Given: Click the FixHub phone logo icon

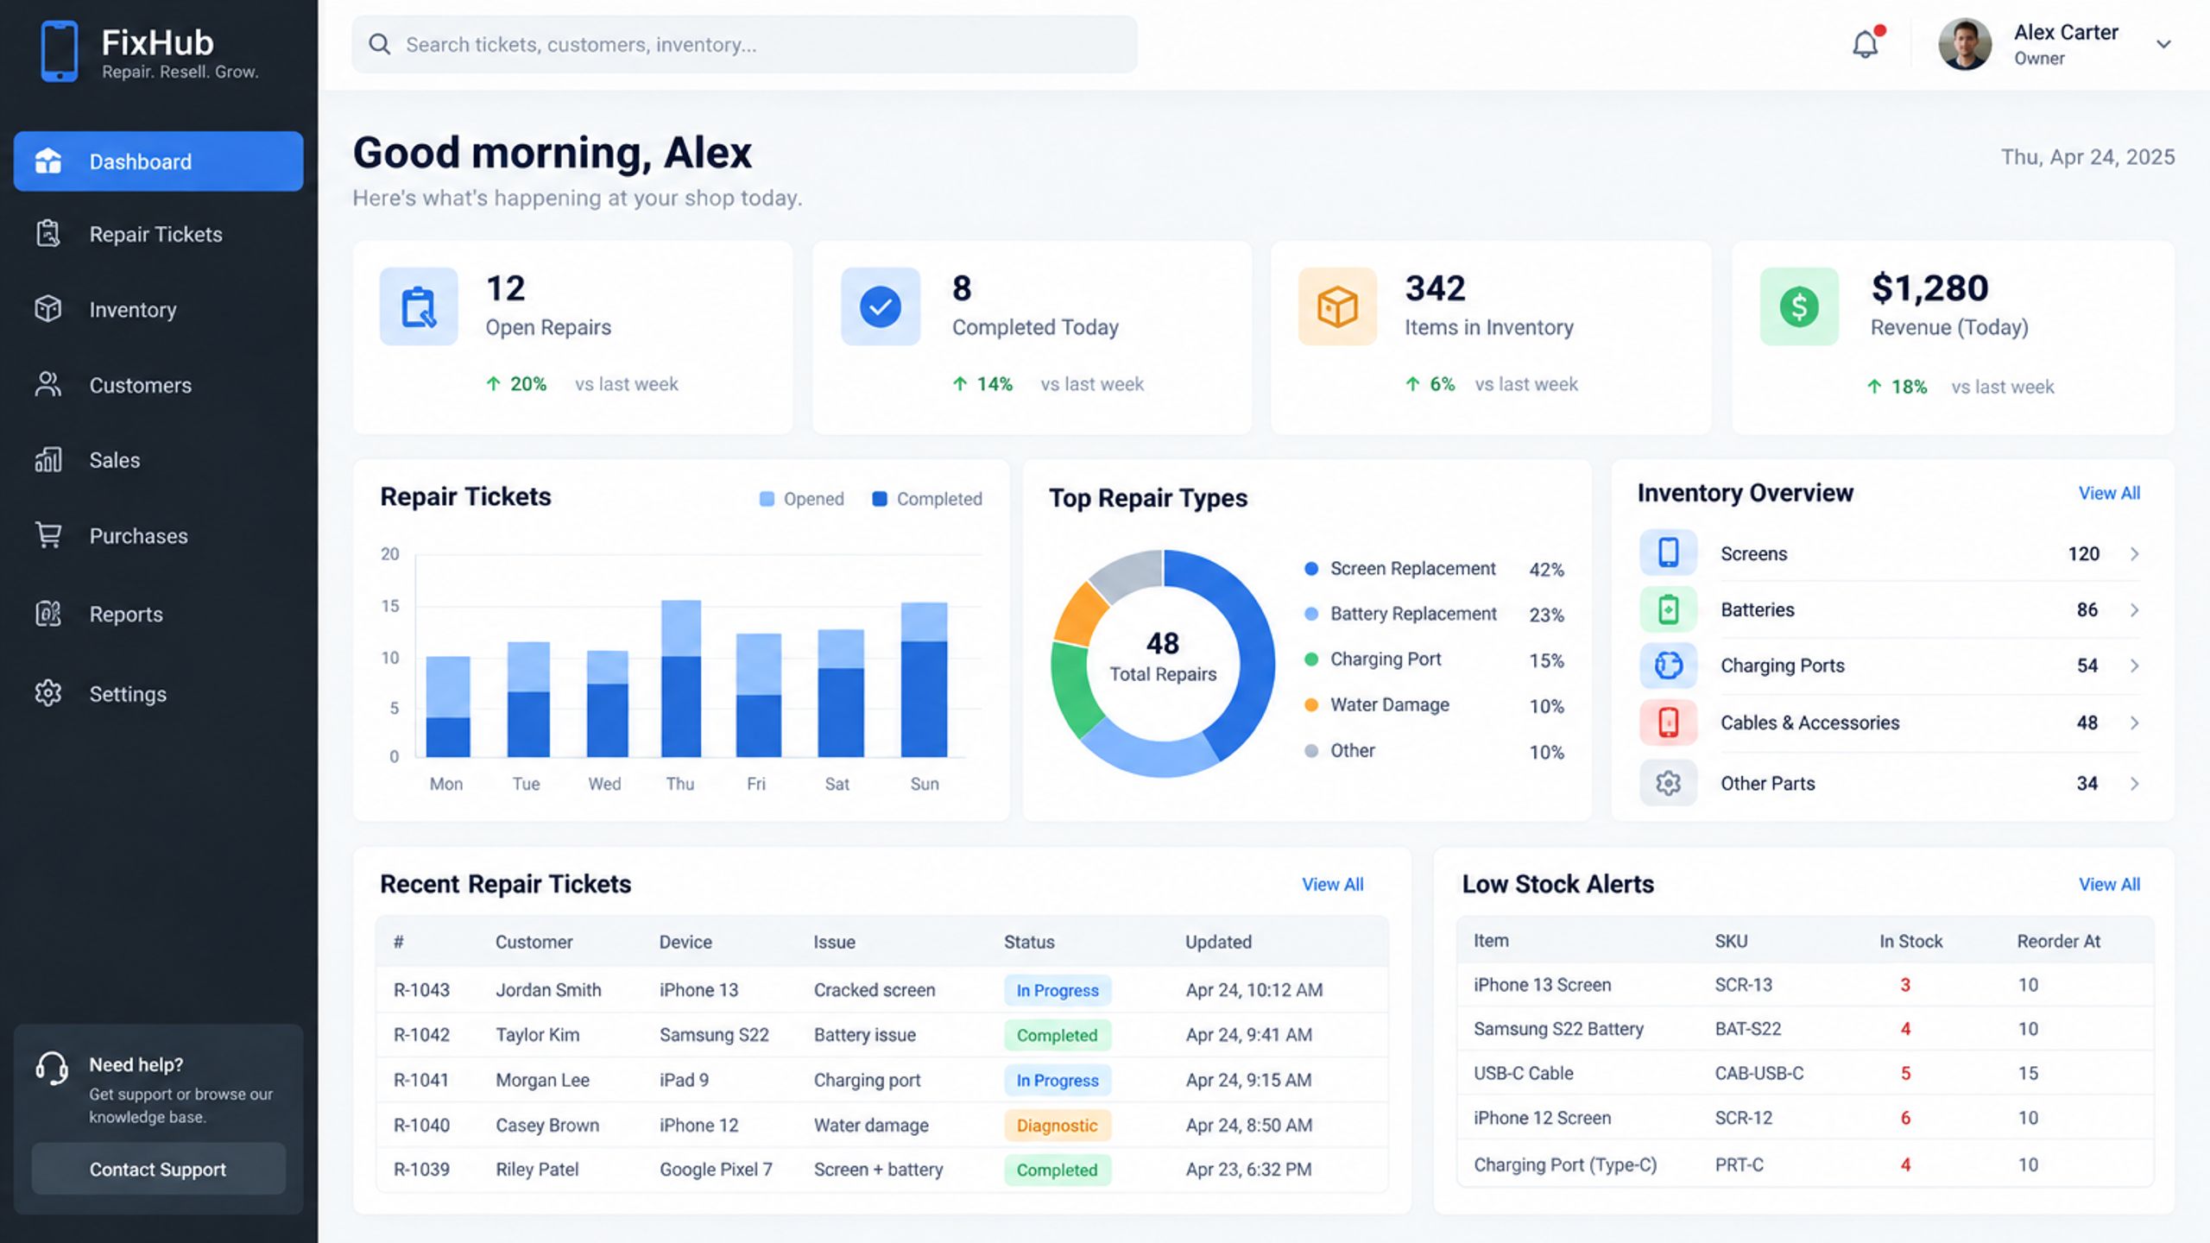Looking at the screenshot, I should pyautogui.click(x=59, y=52).
